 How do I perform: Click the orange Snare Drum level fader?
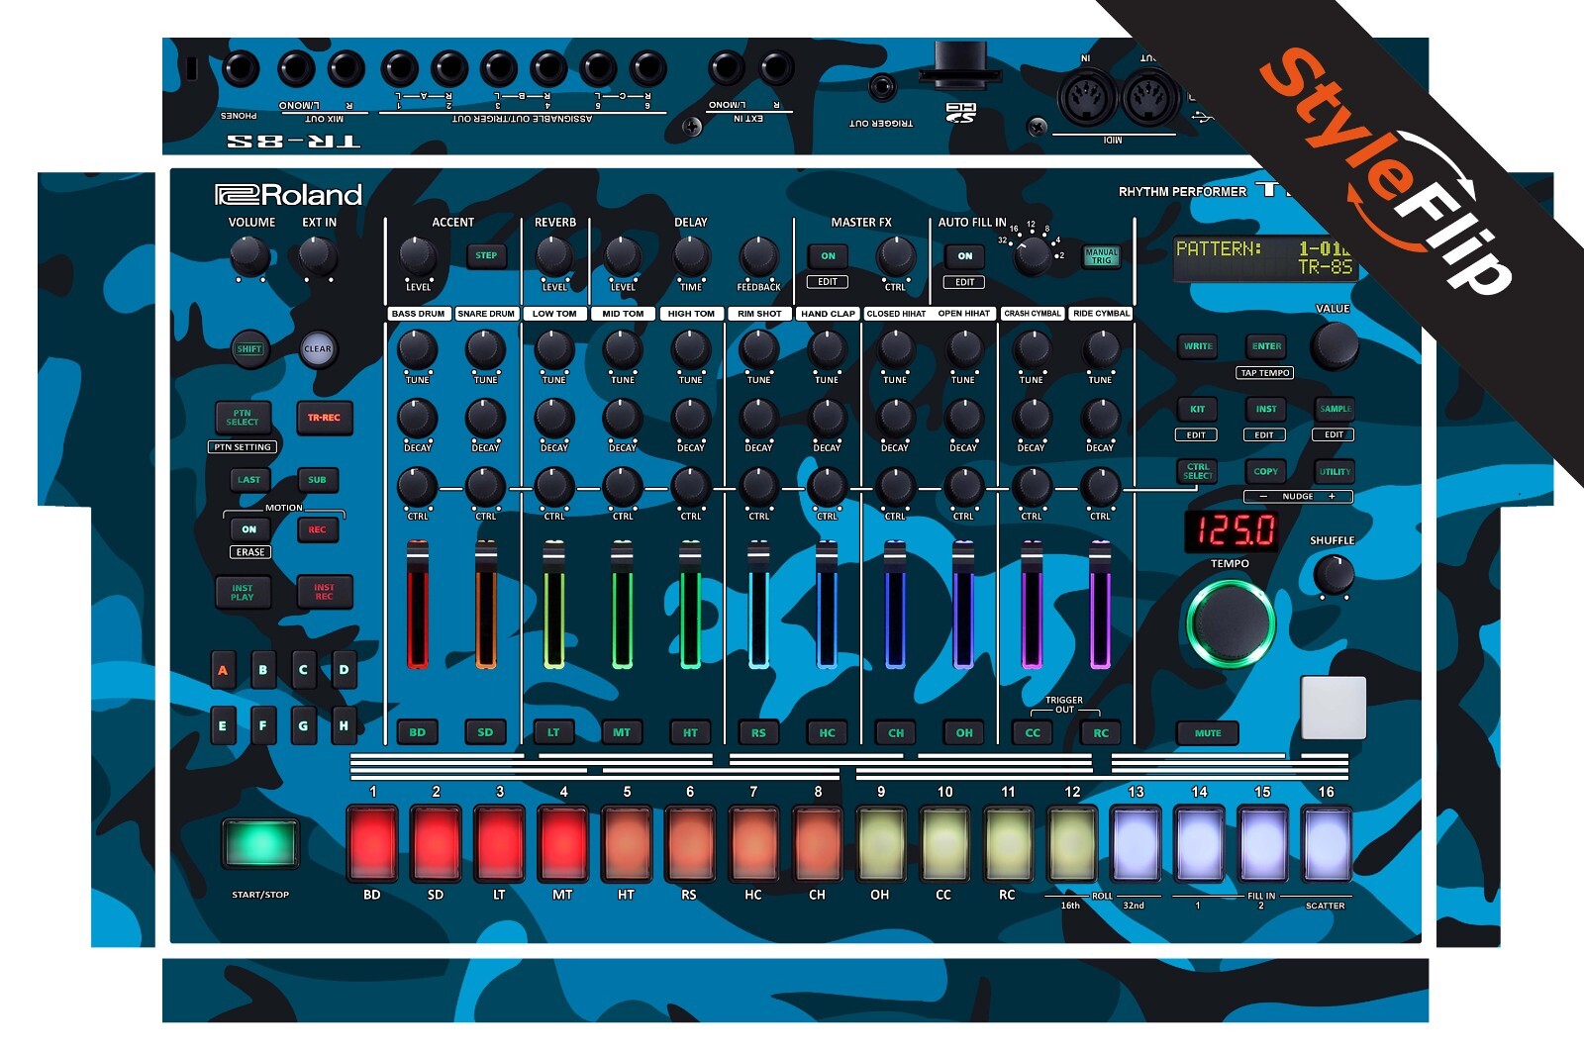pyautogui.click(x=486, y=605)
